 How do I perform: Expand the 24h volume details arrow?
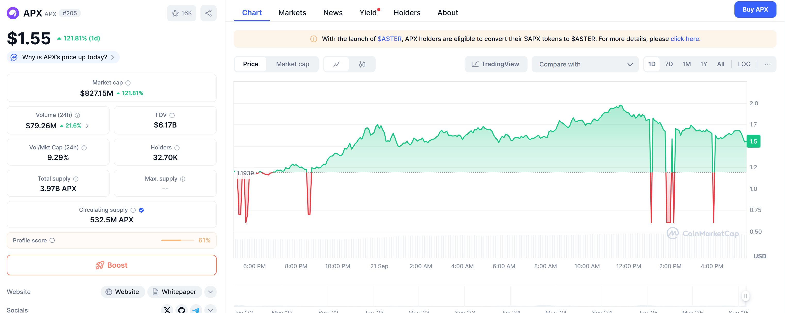click(87, 126)
